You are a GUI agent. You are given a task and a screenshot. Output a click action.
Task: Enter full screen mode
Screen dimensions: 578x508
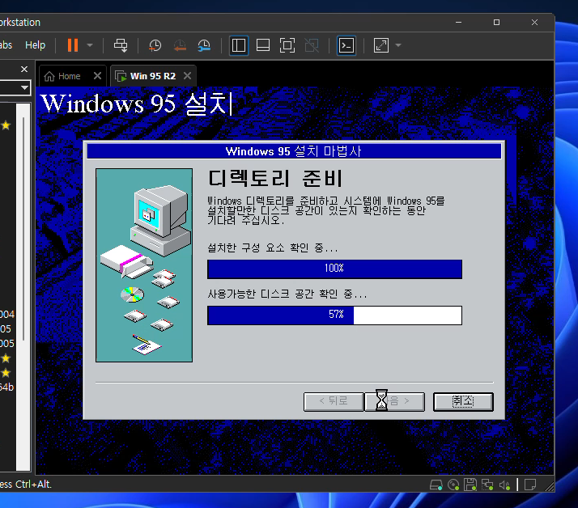coord(287,45)
